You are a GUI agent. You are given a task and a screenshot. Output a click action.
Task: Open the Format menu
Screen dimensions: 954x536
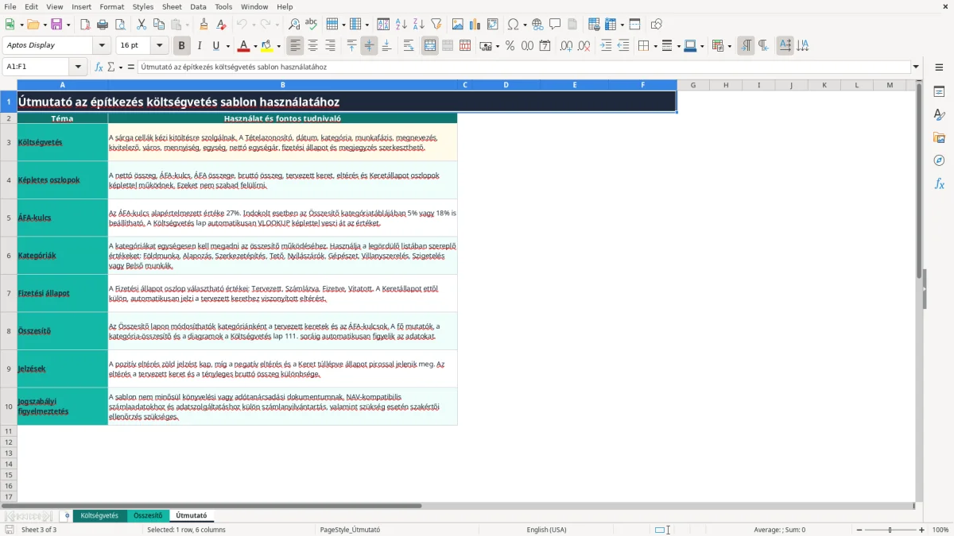coord(111,6)
